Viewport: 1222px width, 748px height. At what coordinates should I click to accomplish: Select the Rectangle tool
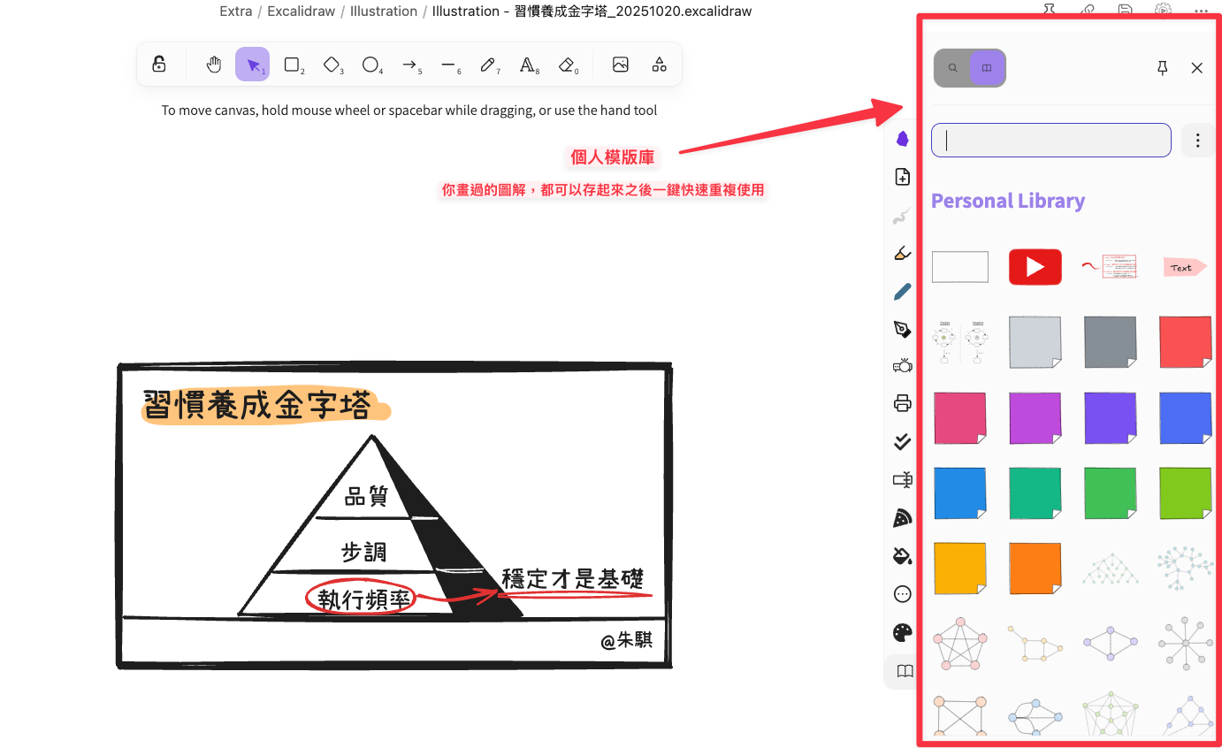tap(292, 64)
